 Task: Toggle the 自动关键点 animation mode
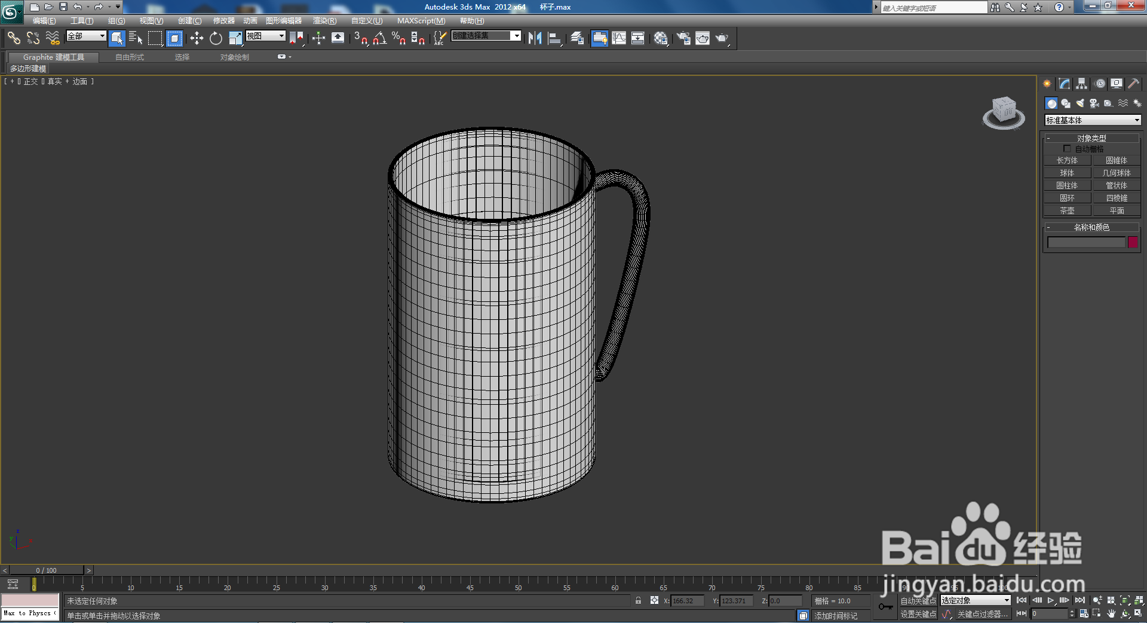point(918,601)
